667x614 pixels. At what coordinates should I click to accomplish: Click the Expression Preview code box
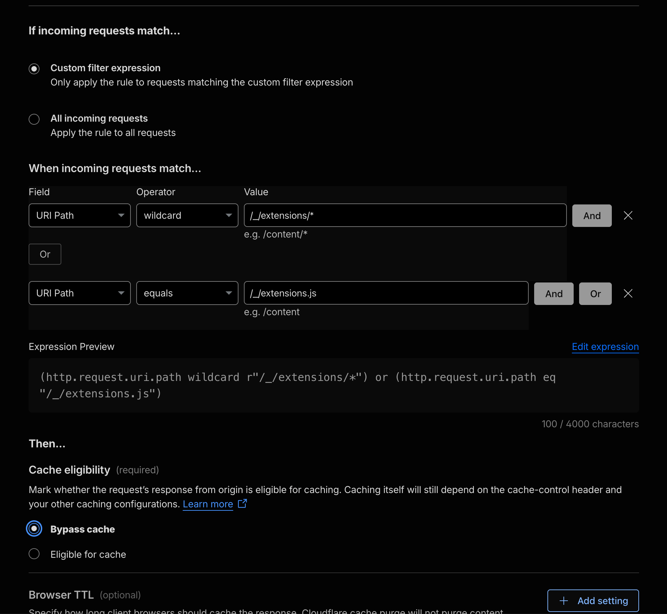[x=334, y=385]
